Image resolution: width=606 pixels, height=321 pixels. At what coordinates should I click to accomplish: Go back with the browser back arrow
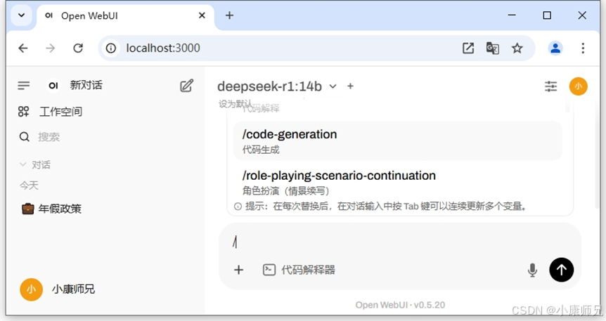[23, 48]
